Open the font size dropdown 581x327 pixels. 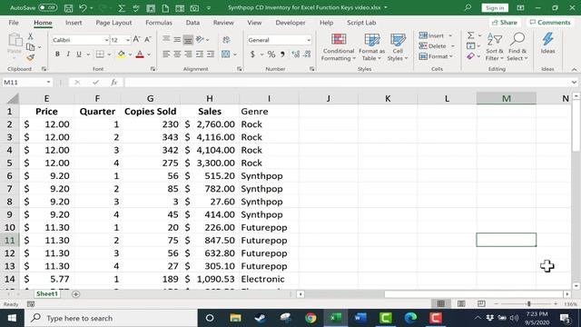click(x=128, y=40)
